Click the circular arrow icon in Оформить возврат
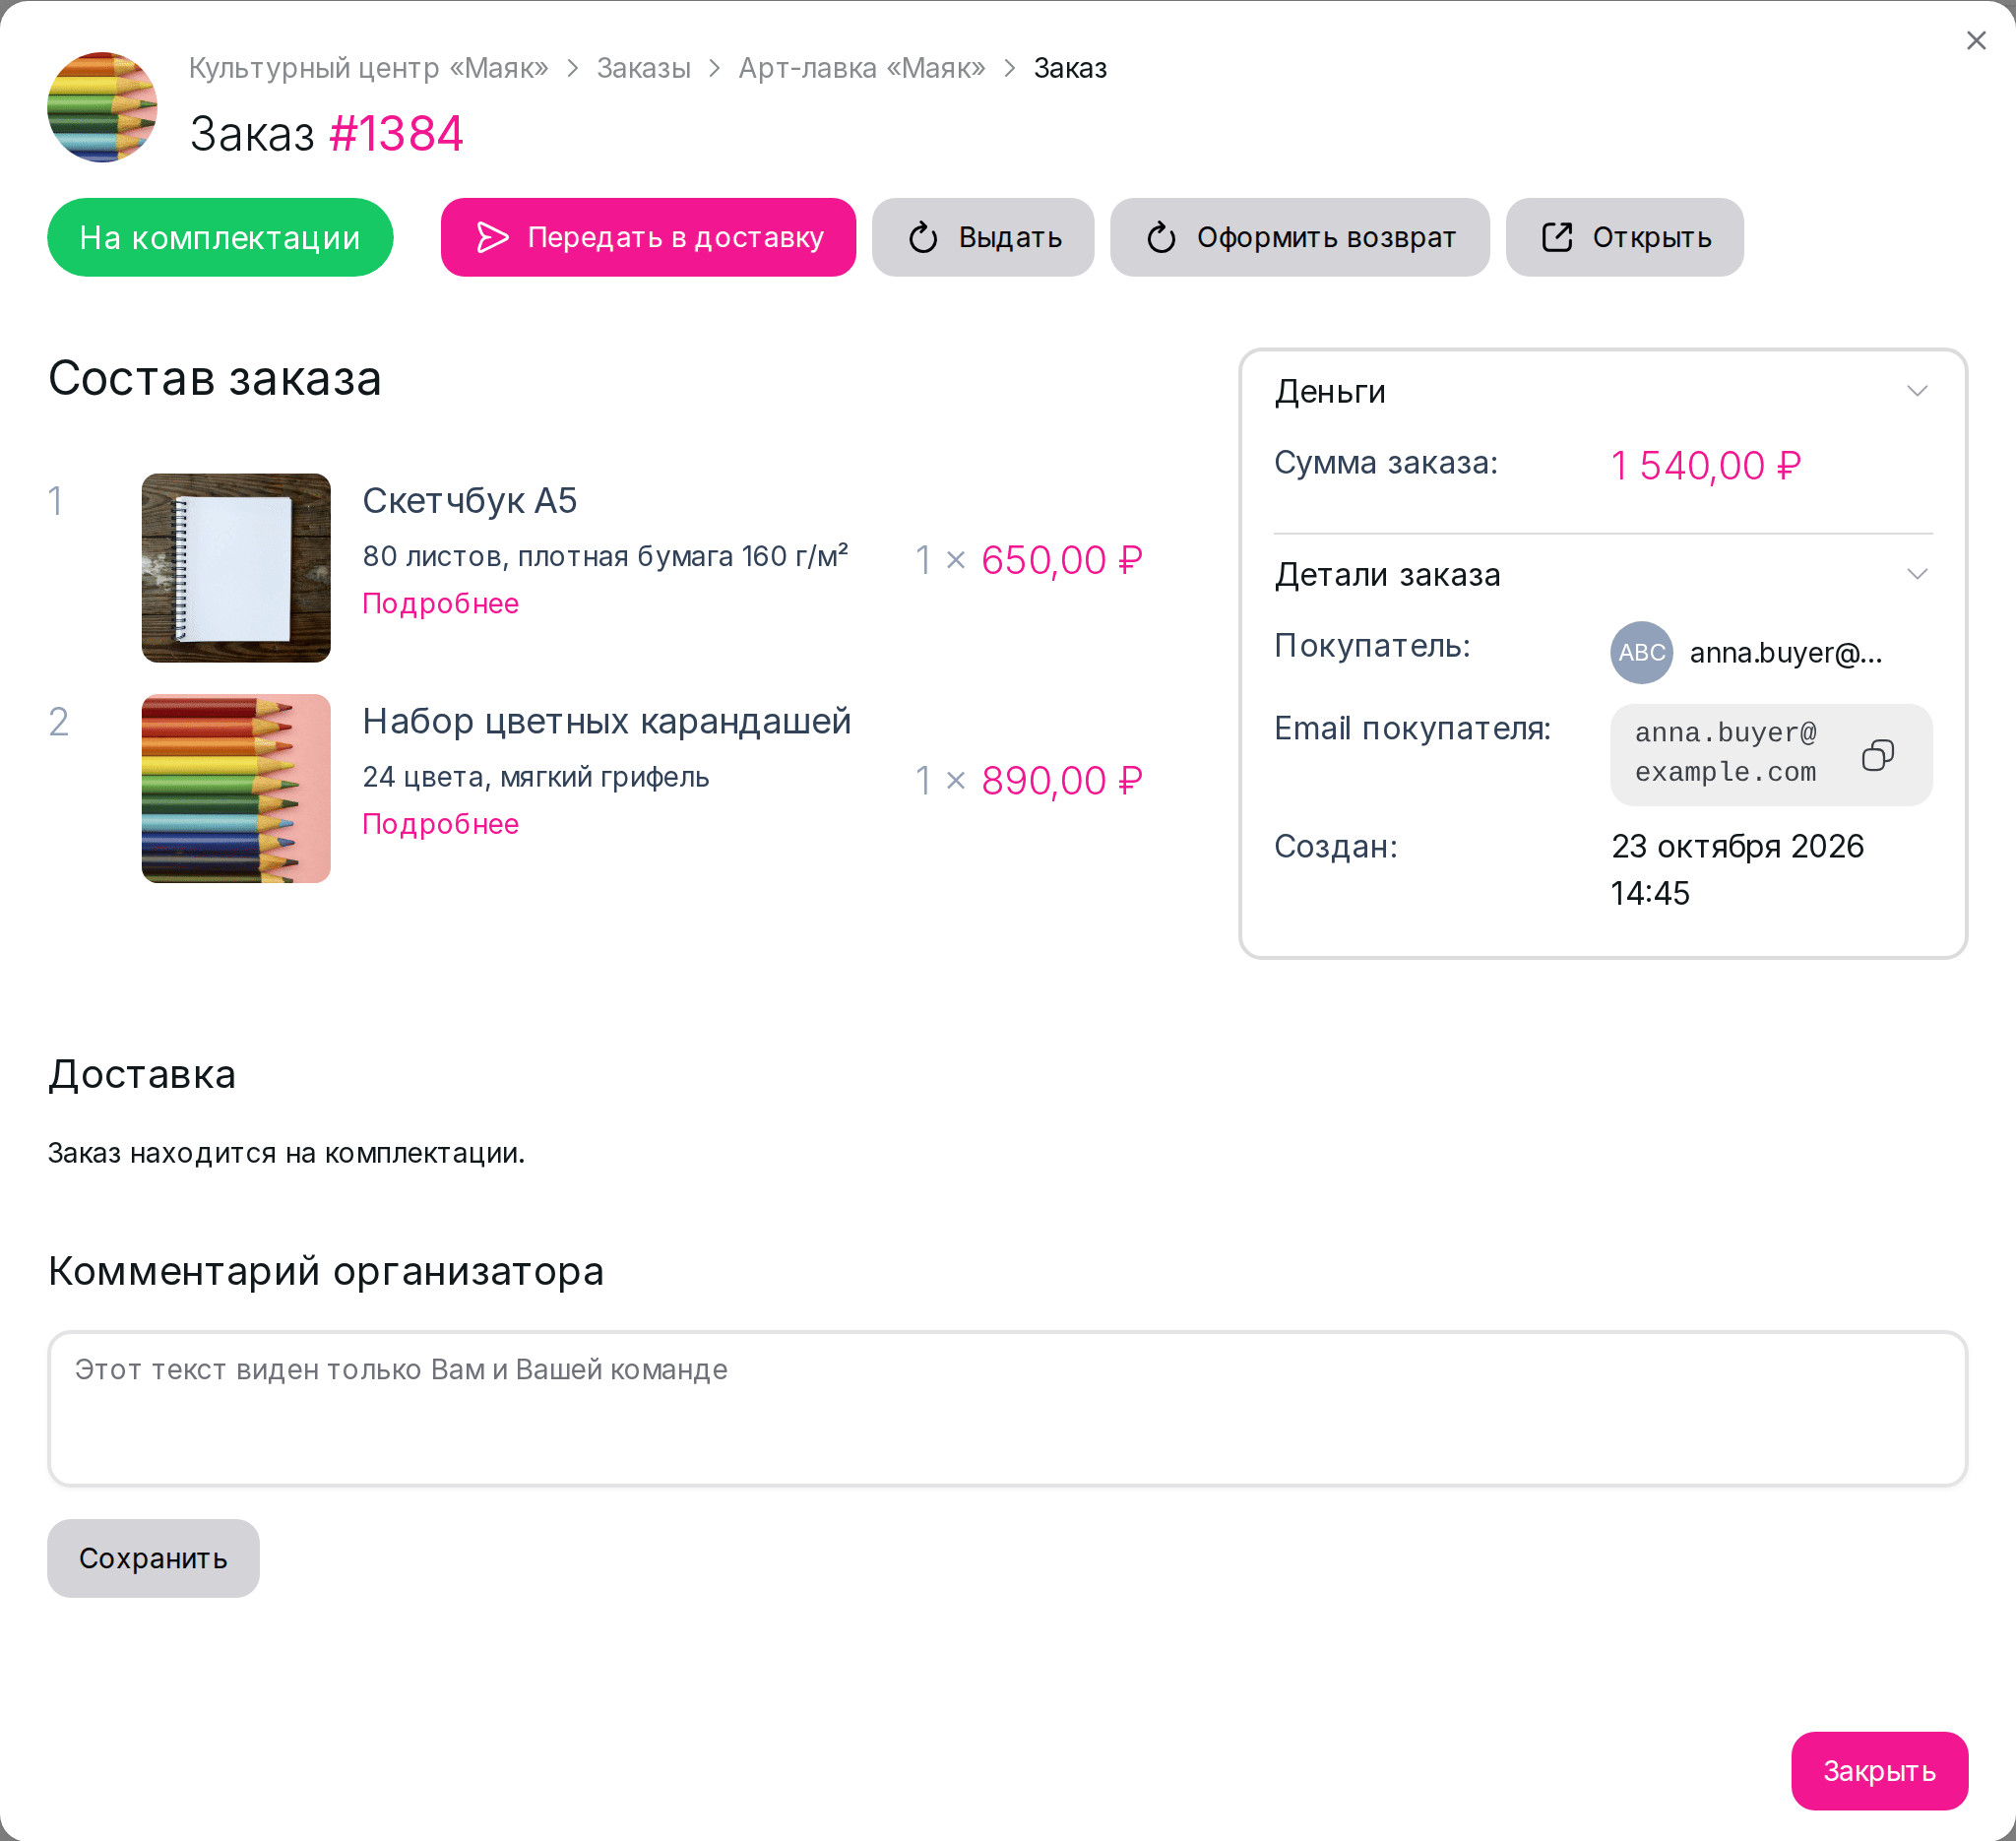2016x1841 pixels. pos(1161,237)
